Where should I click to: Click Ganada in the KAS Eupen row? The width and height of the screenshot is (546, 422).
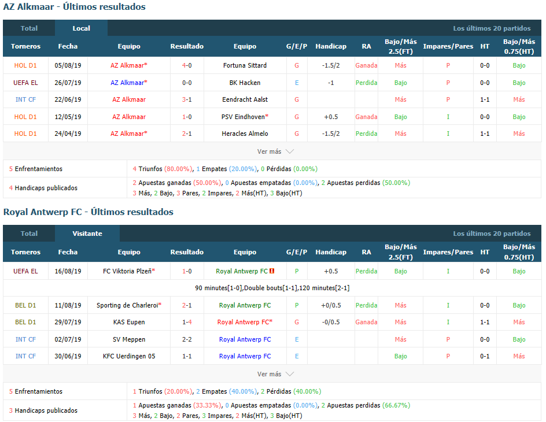[366, 322]
